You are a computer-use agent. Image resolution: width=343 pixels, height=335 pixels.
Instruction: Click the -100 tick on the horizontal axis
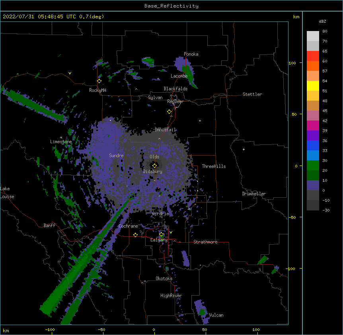(x=50, y=329)
